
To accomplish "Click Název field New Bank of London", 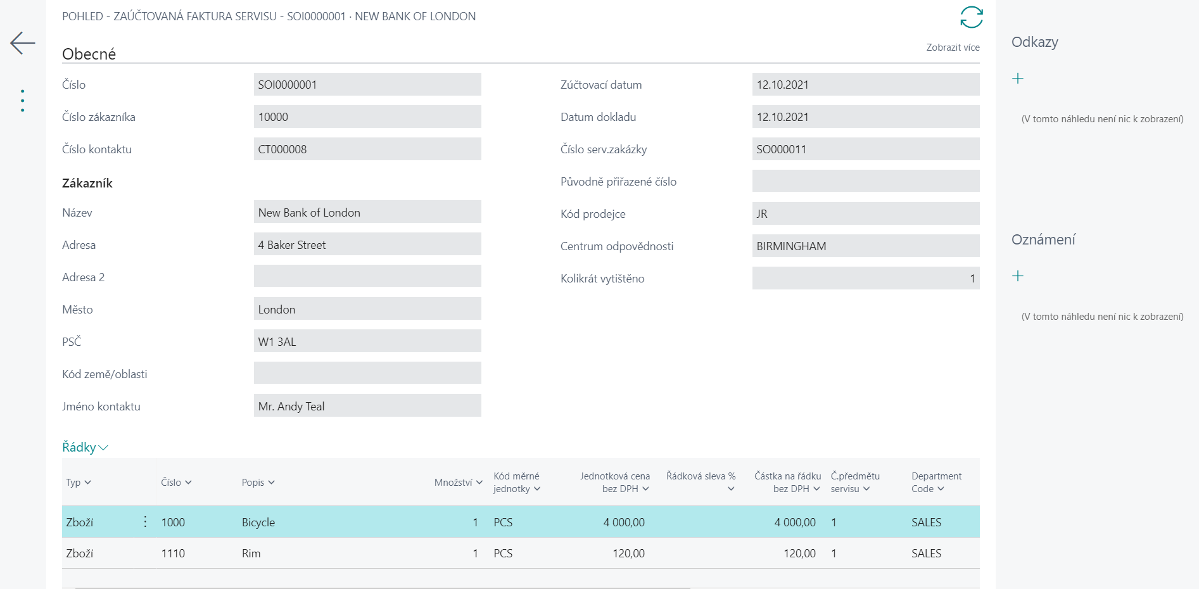I will [x=367, y=212].
